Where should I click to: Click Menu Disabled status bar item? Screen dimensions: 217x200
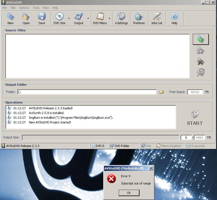click(x=170, y=146)
